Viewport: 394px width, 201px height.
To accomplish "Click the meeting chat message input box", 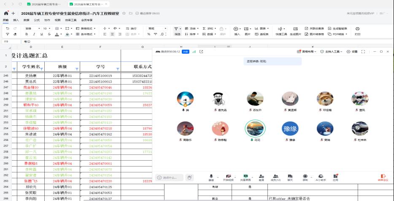I will (170, 177).
